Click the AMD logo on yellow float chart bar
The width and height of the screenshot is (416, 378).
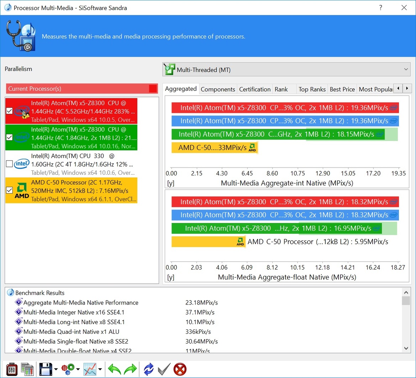(x=240, y=242)
